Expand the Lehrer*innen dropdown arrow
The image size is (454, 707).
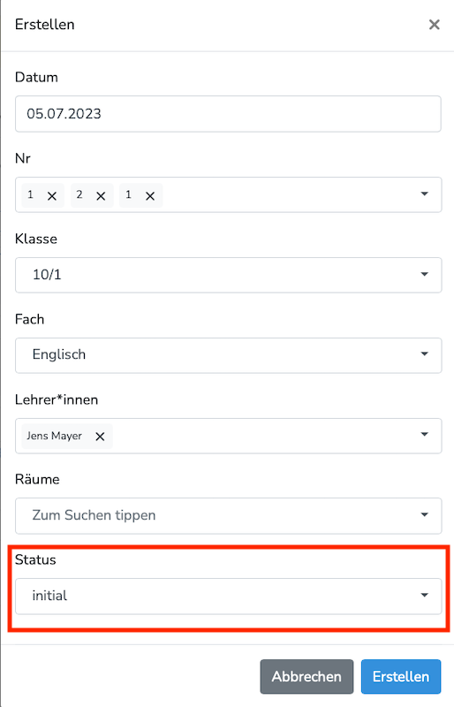click(x=424, y=434)
